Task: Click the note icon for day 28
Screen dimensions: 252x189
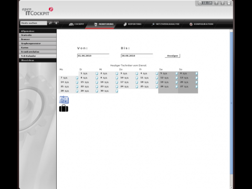Action: pos(77,91)
